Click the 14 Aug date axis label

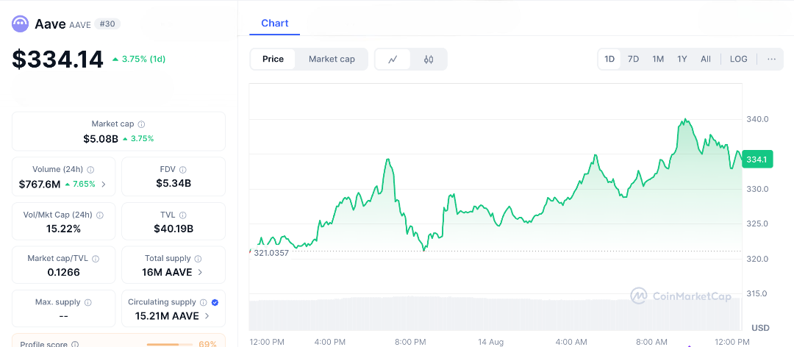tap(489, 342)
